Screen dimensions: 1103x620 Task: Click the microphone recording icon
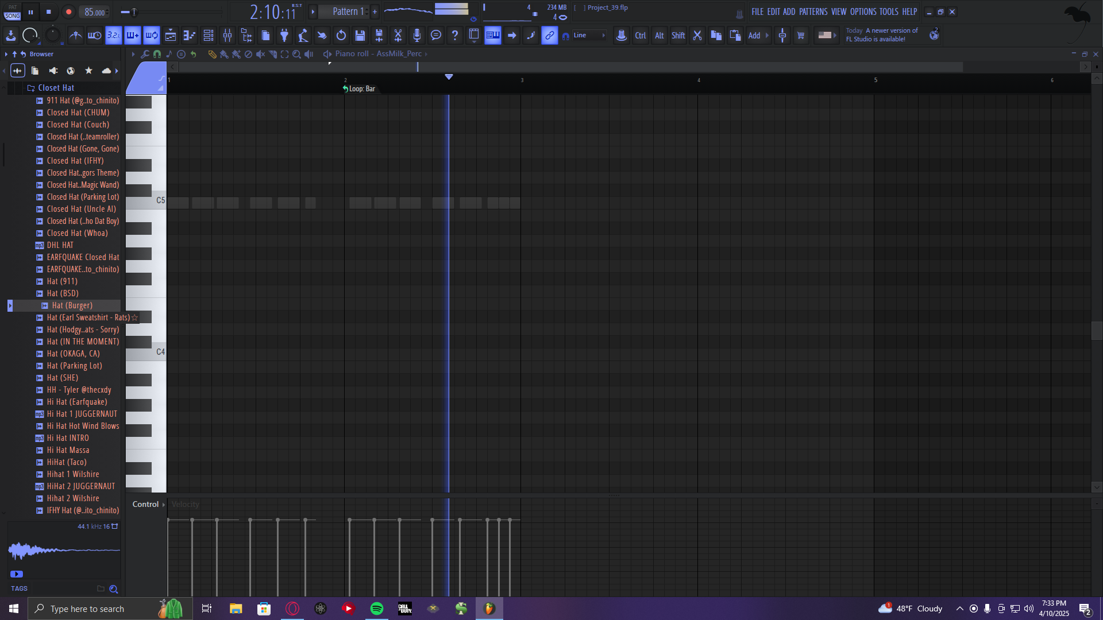(417, 36)
